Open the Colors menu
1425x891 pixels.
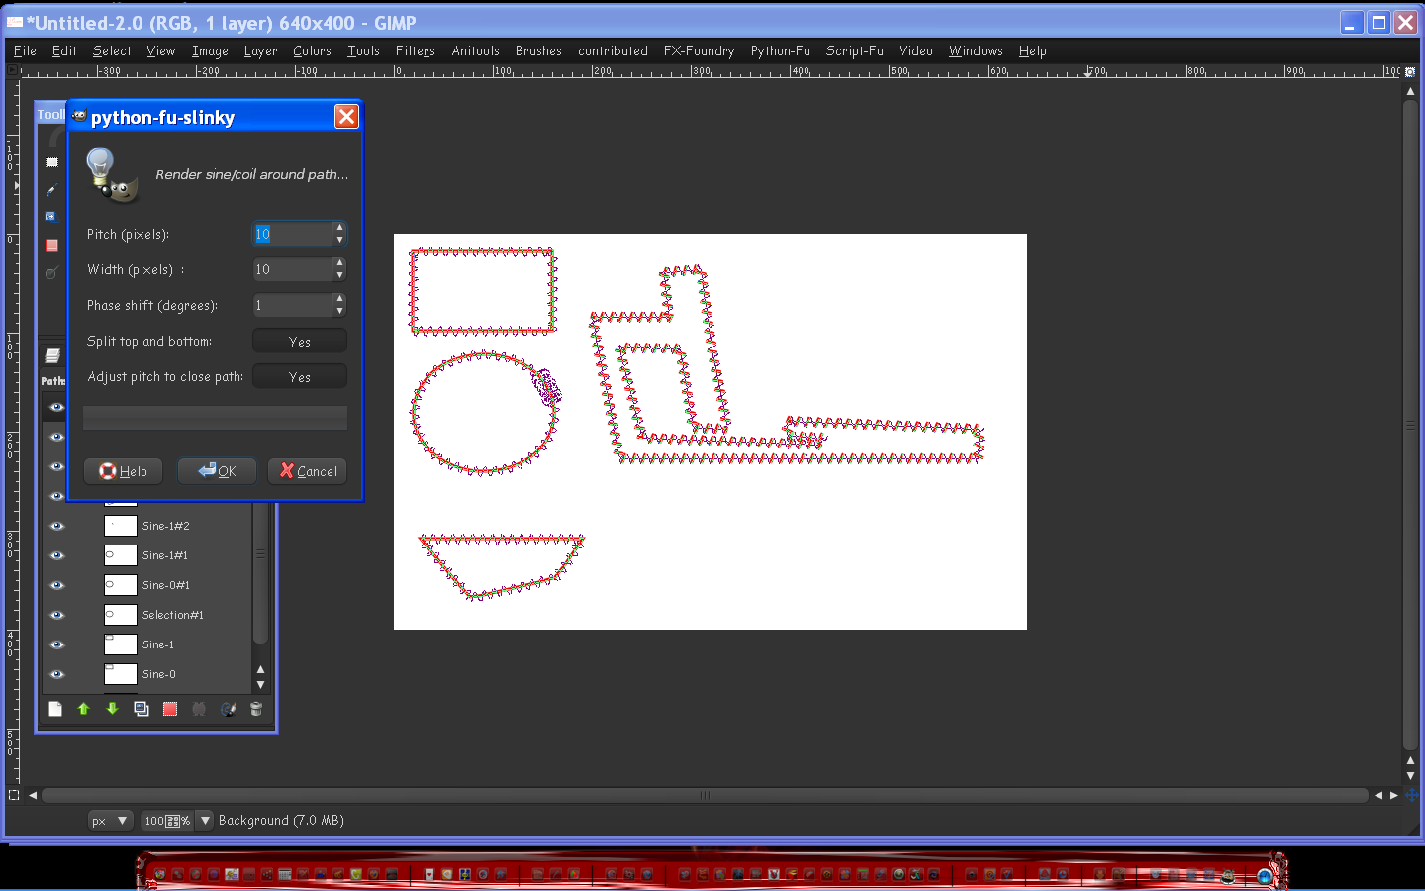pyautogui.click(x=312, y=50)
